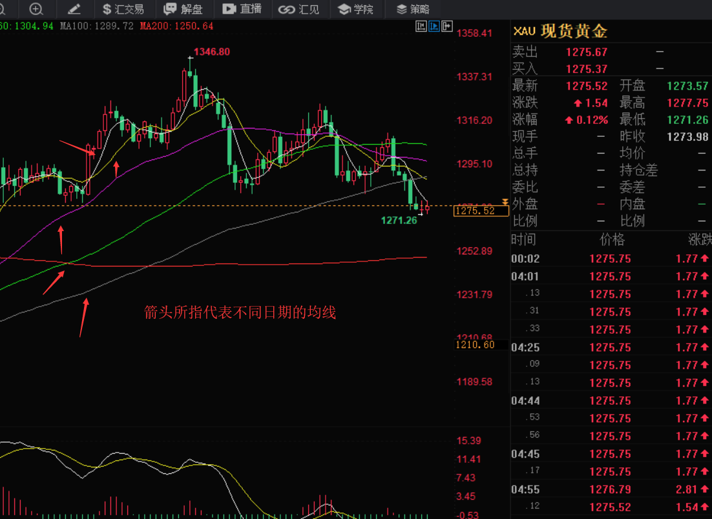Click the zoom-in magnifier icon
Image resolution: width=712 pixels, height=519 pixels.
click(36, 8)
